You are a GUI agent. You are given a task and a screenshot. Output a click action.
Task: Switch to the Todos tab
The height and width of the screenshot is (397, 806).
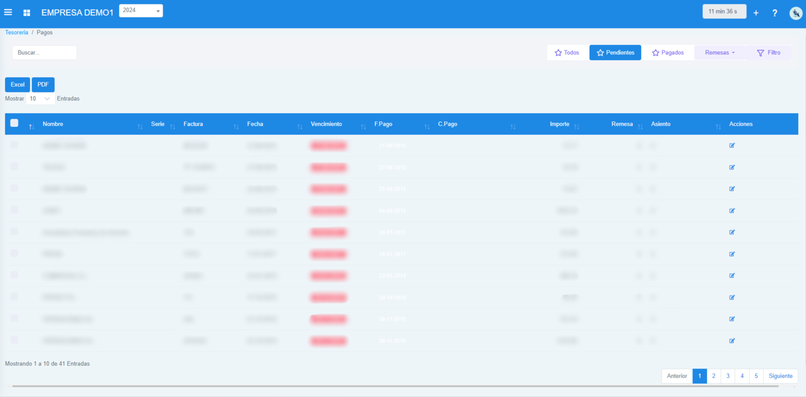[x=567, y=53]
